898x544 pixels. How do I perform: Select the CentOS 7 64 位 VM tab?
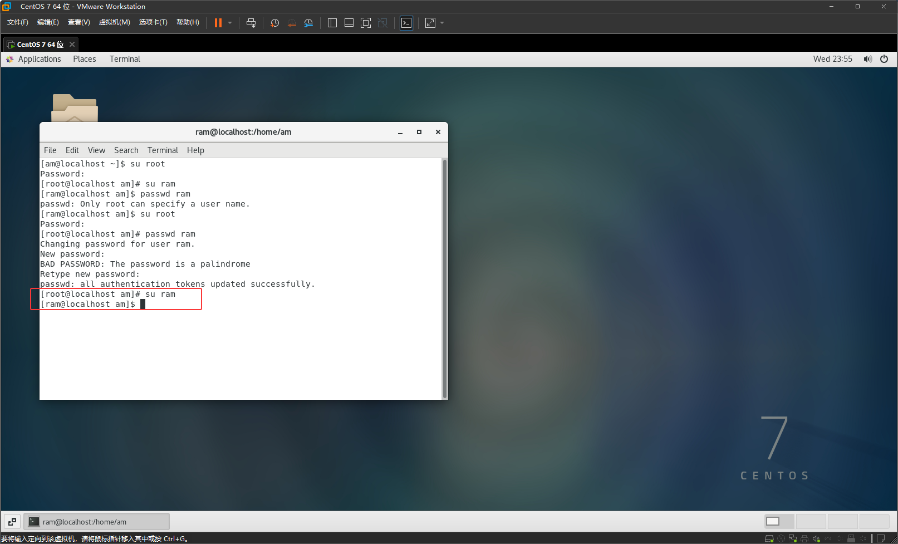(40, 45)
